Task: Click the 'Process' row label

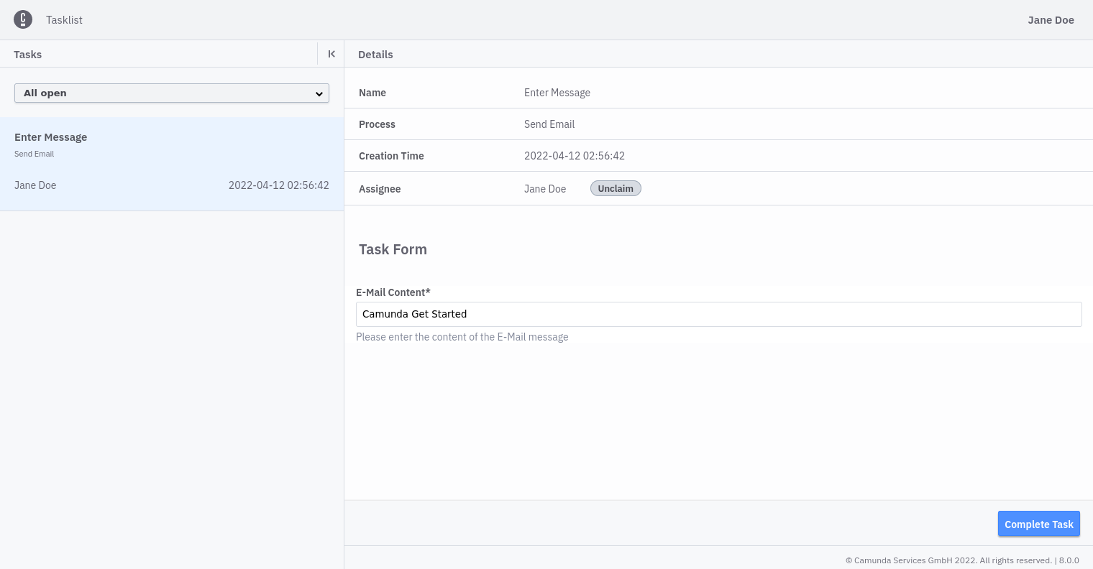Action: pyautogui.click(x=377, y=124)
